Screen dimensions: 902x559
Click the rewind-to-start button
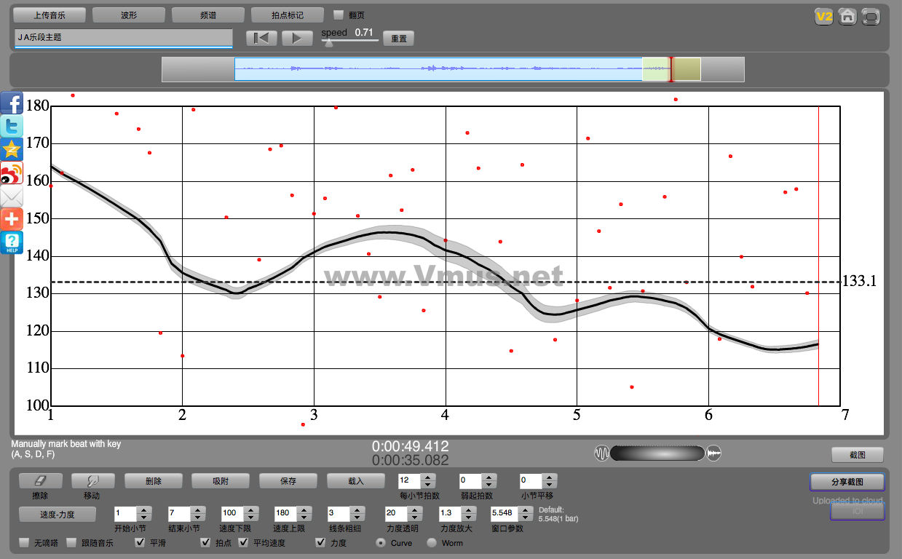tap(261, 39)
